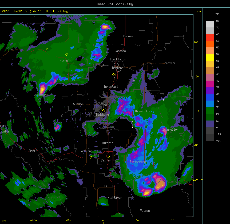Select the magenta 39-42 dBZ legend swatch
Image resolution: width=230 pixels, height=224 pixels.
[210, 84]
